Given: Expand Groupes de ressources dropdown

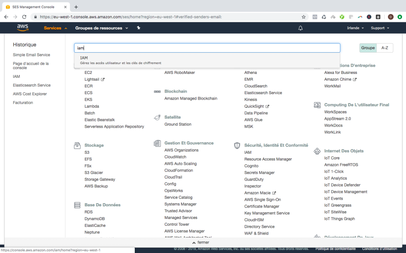Looking at the screenshot, I should (x=101, y=28).
